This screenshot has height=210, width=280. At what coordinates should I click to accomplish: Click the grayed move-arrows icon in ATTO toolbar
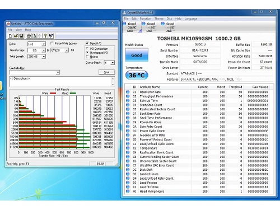pos(40,36)
